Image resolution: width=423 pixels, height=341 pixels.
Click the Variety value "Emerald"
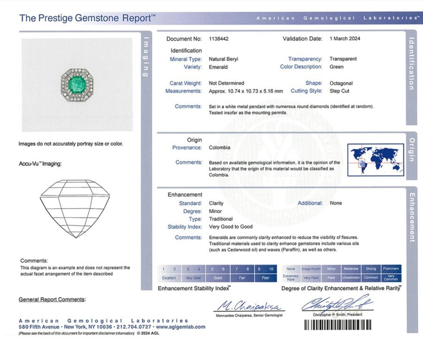click(218, 67)
